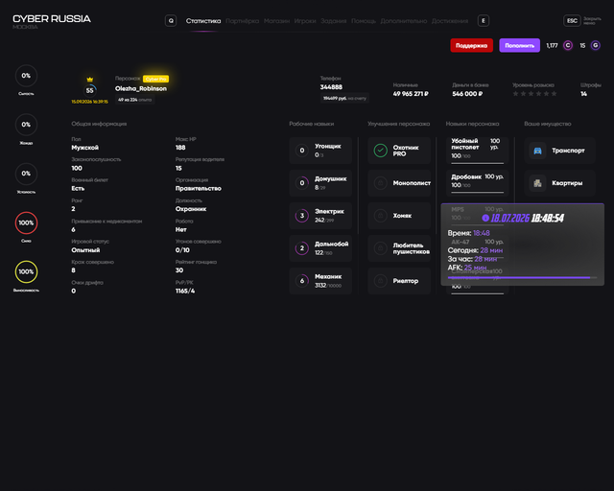This screenshot has height=491, width=614.
Task: Click the Угонщик level 0 circle
Action: [302, 151]
